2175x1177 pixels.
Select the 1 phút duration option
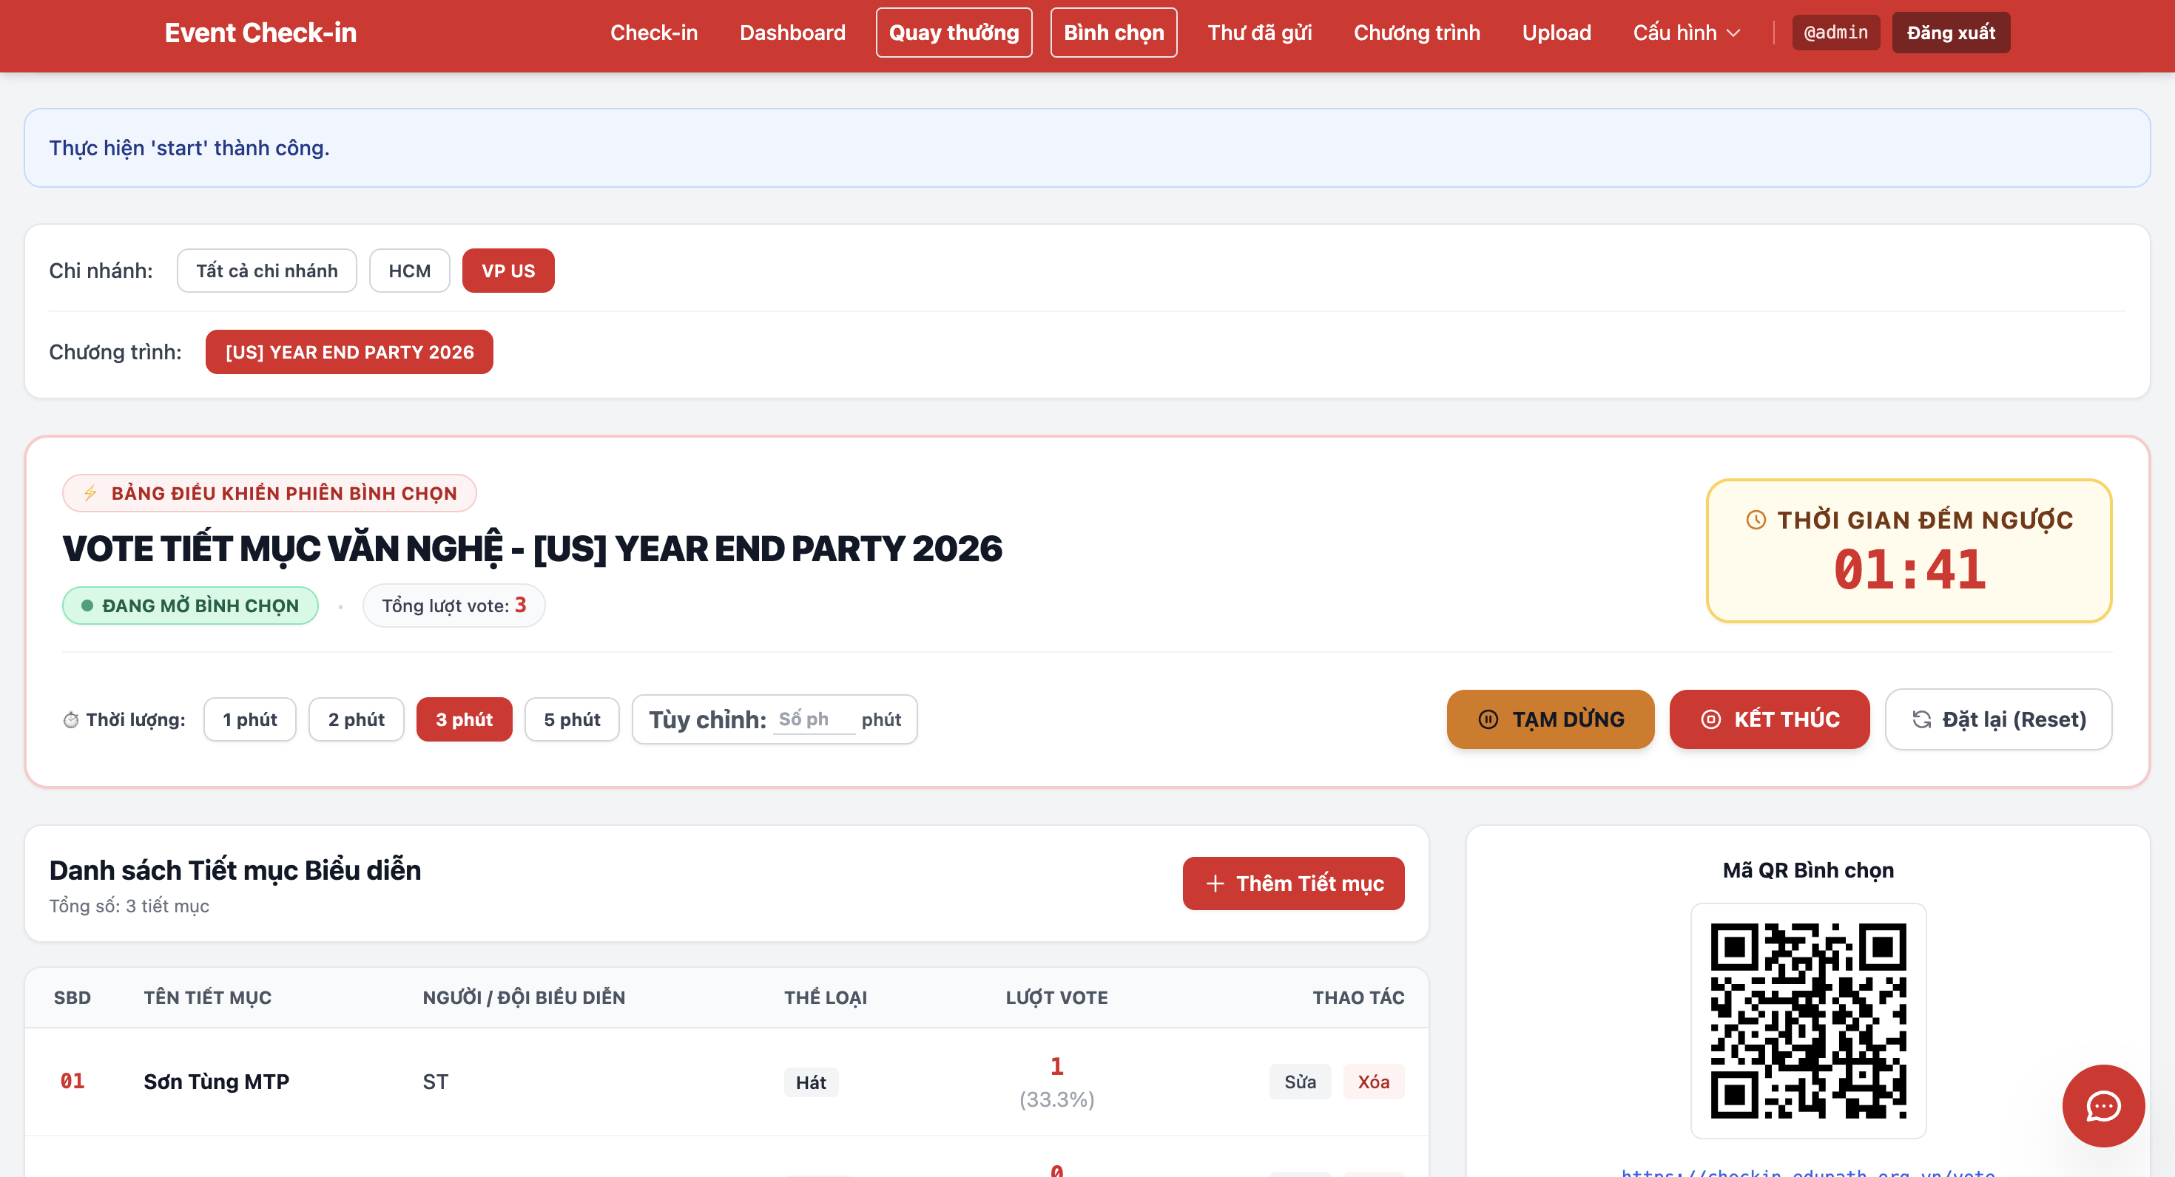click(250, 719)
